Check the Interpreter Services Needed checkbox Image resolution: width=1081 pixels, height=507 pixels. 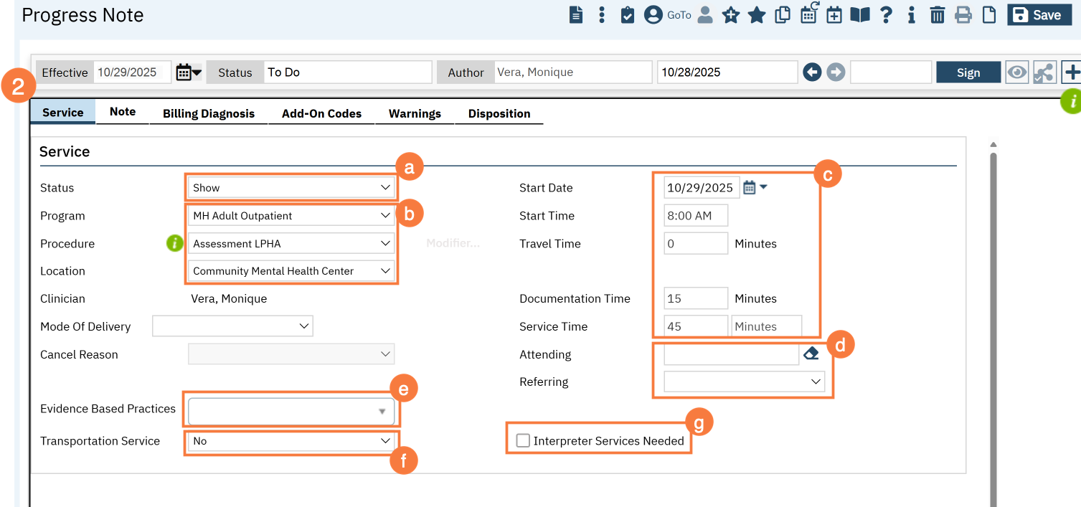(x=523, y=440)
